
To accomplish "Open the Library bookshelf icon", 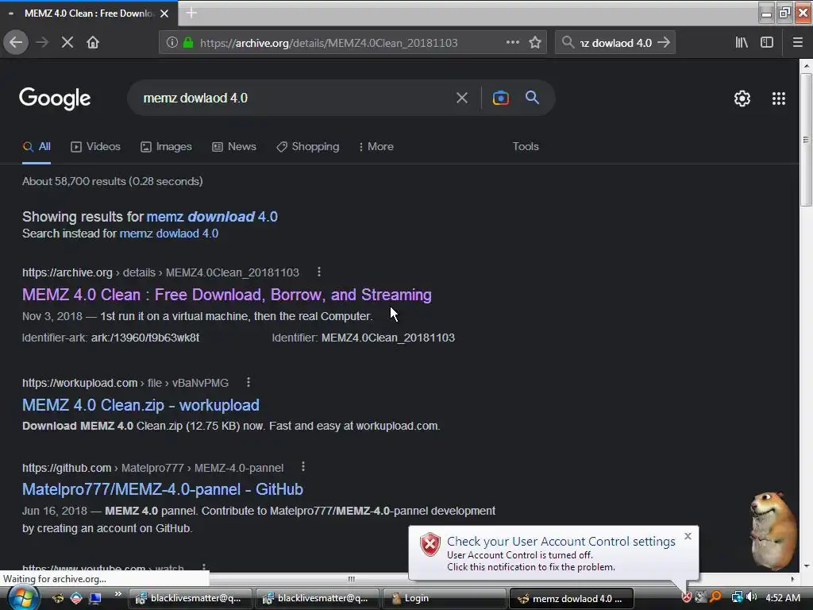I will pyautogui.click(x=742, y=43).
